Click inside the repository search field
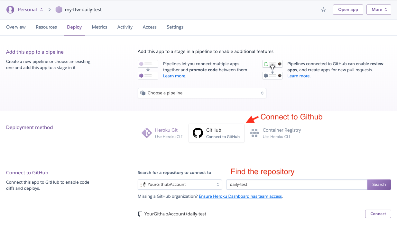This screenshot has width=397, height=235. [290, 184]
